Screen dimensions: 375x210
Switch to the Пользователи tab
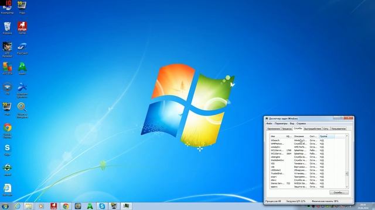click(x=339, y=129)
